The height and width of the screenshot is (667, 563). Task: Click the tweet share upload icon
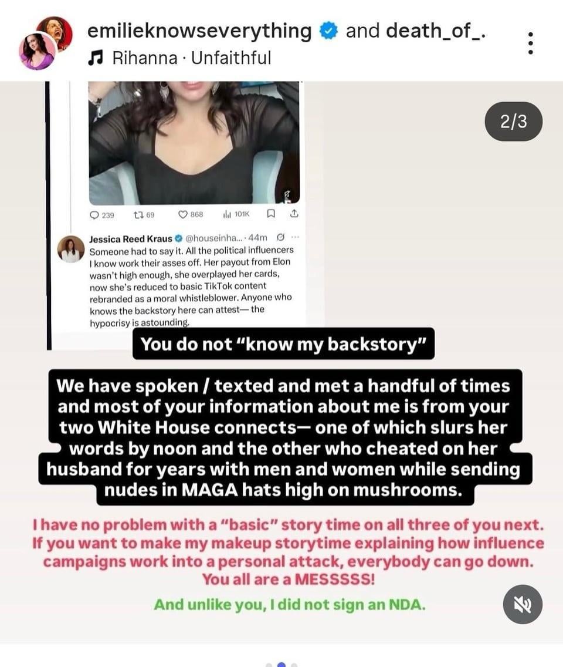pyautogui.click(x=294, y=214)
